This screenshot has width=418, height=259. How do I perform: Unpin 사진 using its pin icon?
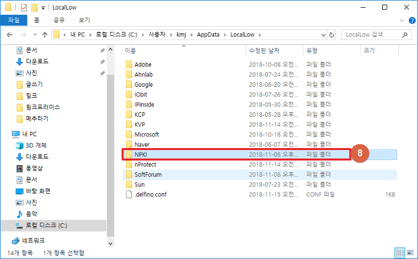pos(102,73)
